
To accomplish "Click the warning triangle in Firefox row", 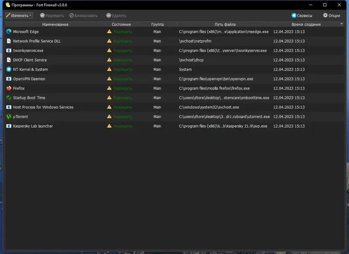I will click(109, 88).
